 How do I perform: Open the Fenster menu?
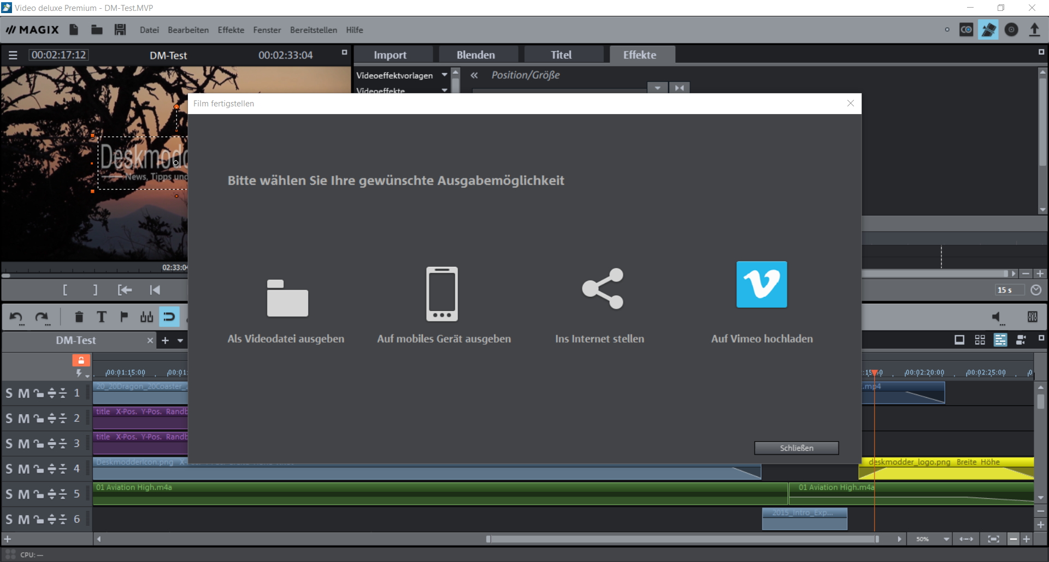coord(267,30)
